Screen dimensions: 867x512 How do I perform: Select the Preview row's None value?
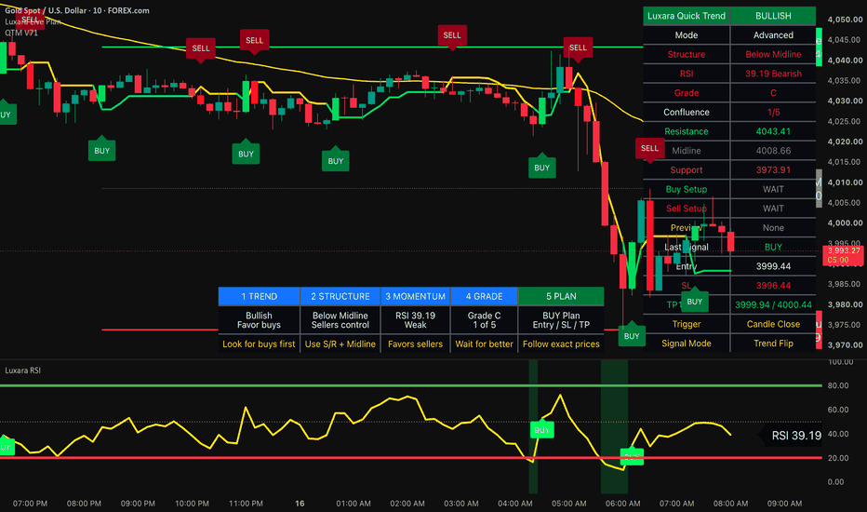[x=773, y=227]
